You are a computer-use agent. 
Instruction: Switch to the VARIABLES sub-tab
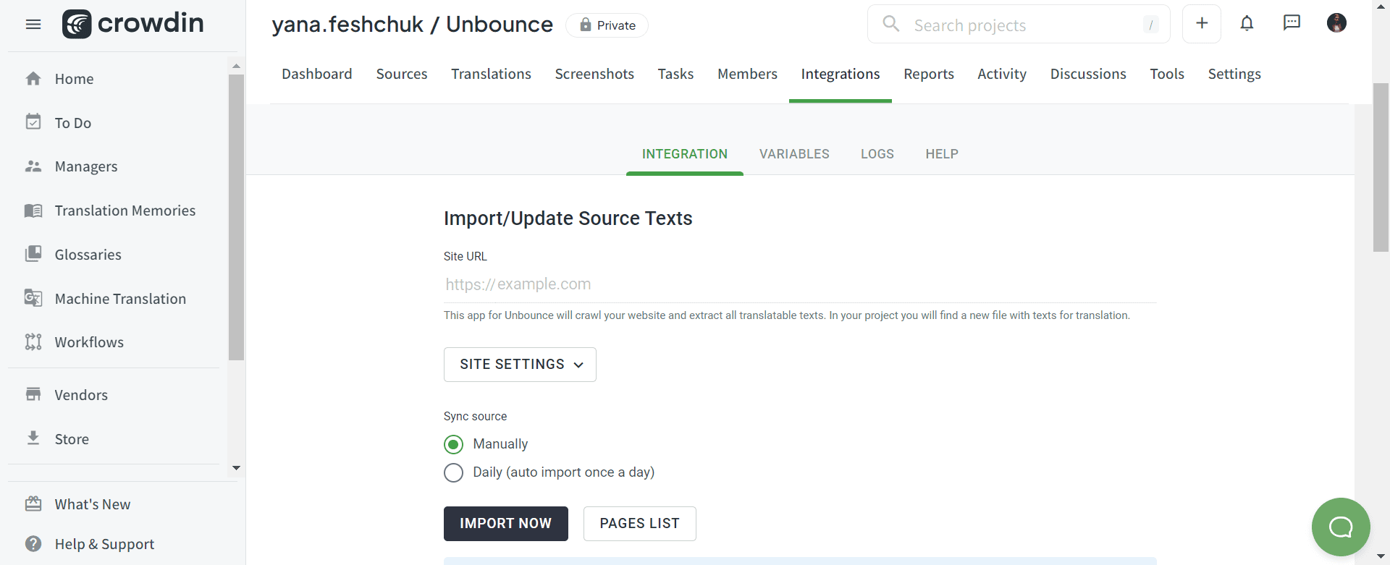point(794,154)
